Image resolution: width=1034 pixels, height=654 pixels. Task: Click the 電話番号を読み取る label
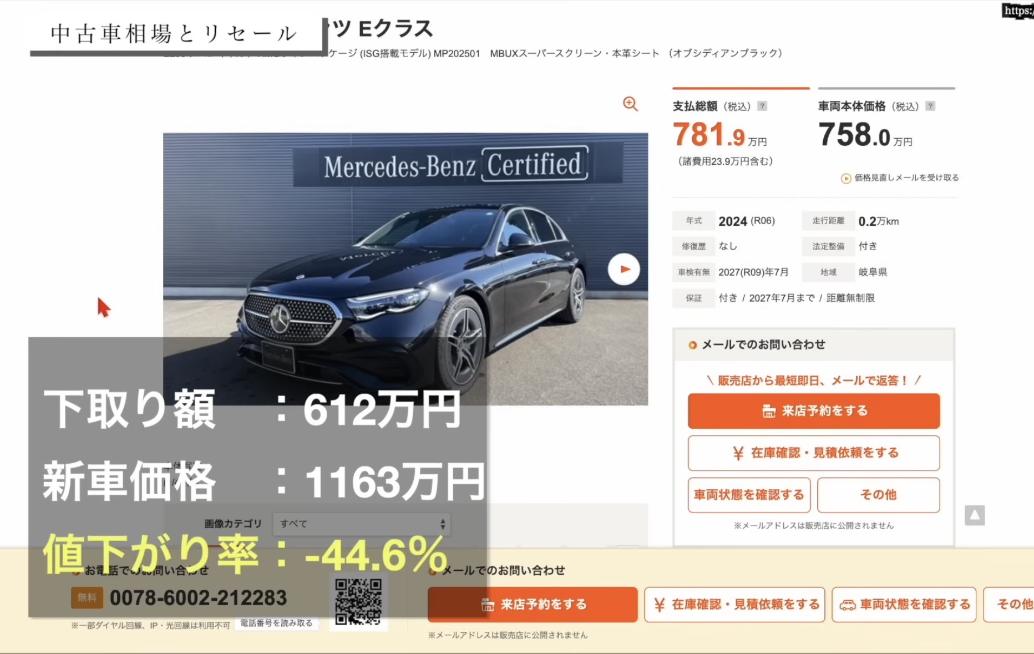click(276, 623)
